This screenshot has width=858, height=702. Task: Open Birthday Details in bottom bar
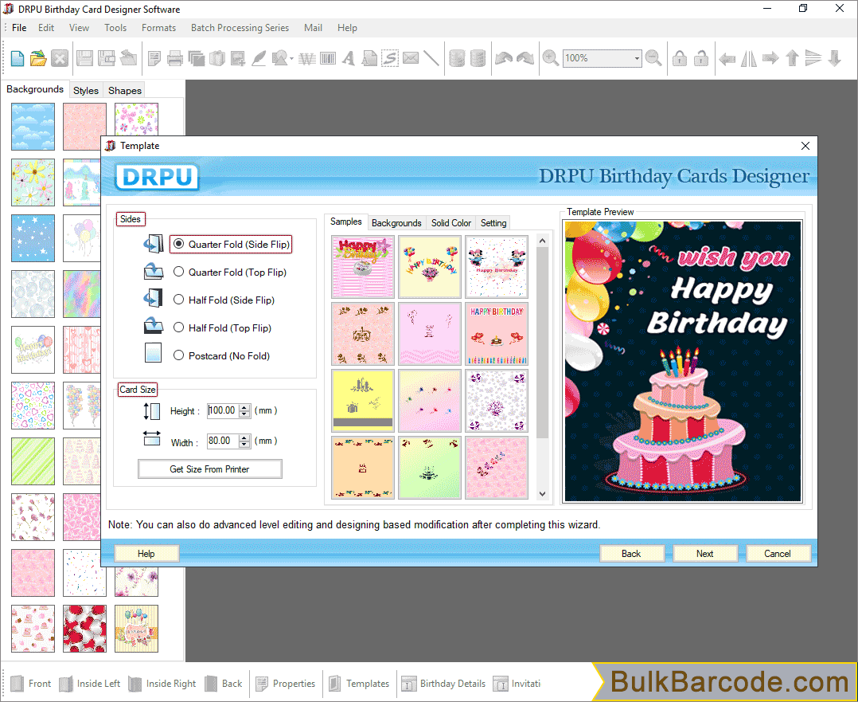coord(443,684)
